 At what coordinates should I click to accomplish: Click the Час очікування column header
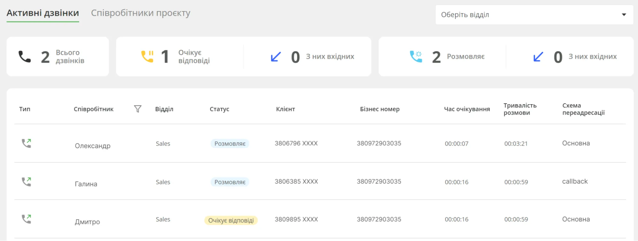pyautogui.click(x=467, y=109)
